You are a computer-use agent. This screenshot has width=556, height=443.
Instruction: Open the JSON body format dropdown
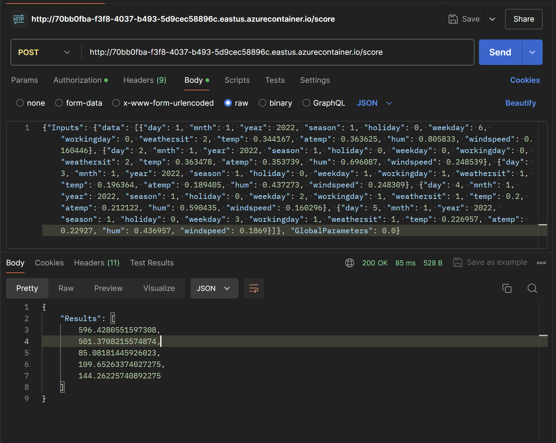374,103
